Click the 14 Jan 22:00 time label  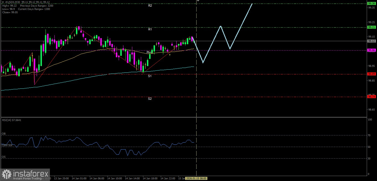pyautogui.click(x=168, y=179)
